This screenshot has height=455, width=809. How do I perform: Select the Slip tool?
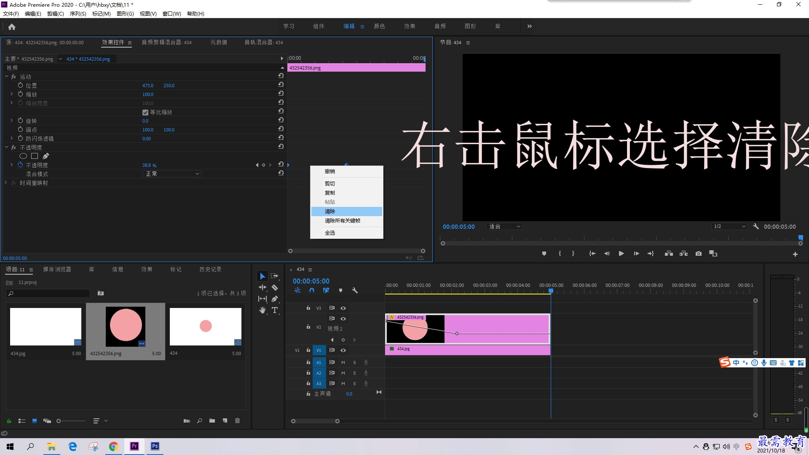(x=263, y=299)
